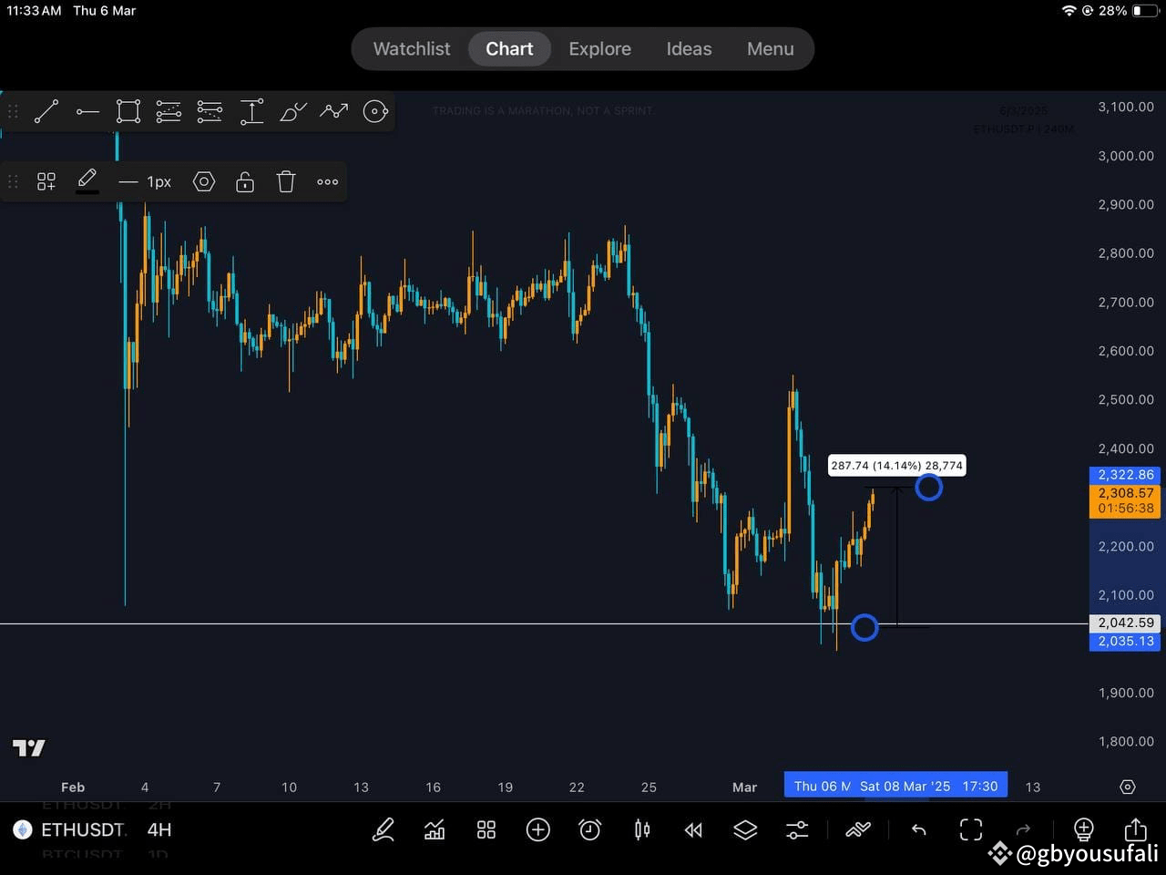Select the Trend Line drawing tool
Image resolution: width=1166 pixels, height=875 pixels.
pos(46,111)
